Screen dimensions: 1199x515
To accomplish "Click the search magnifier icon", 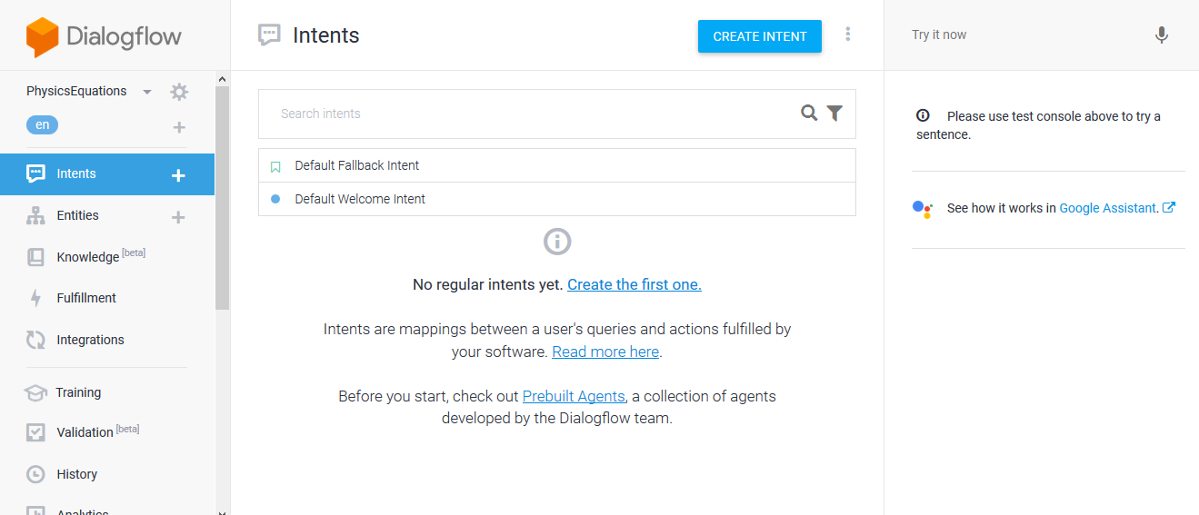I will [809, 113].
